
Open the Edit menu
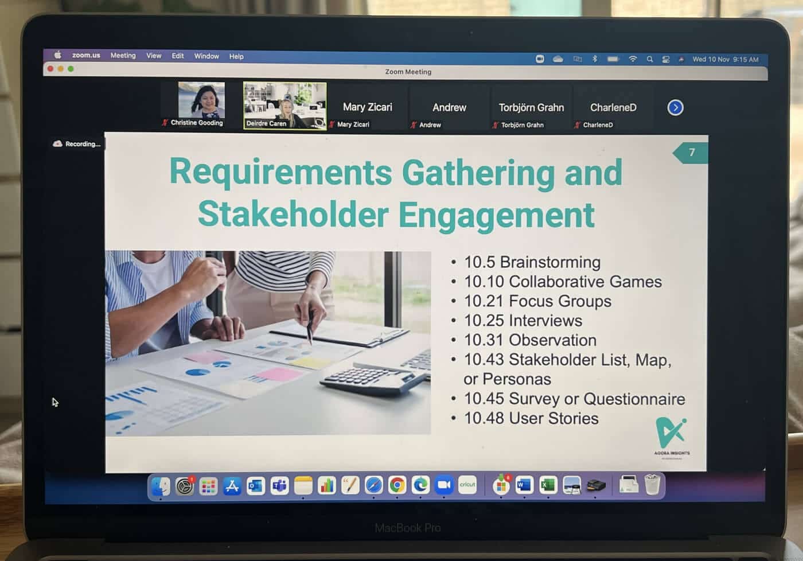[x=178, y=56]
